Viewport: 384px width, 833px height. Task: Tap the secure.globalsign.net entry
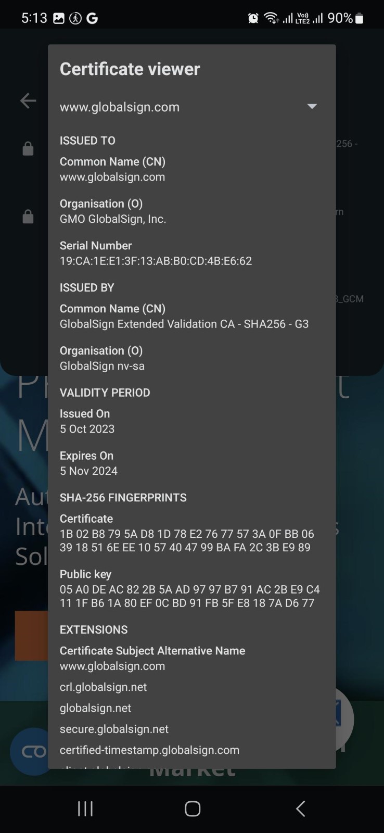pos(114,729)
